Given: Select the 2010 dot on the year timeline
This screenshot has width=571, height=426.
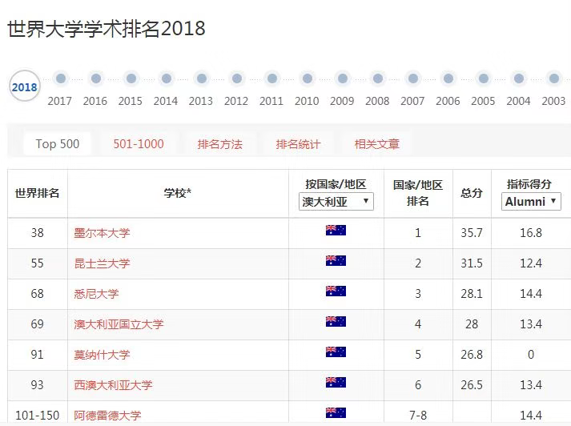Looking at the screenshot, I should coord(307,78).
